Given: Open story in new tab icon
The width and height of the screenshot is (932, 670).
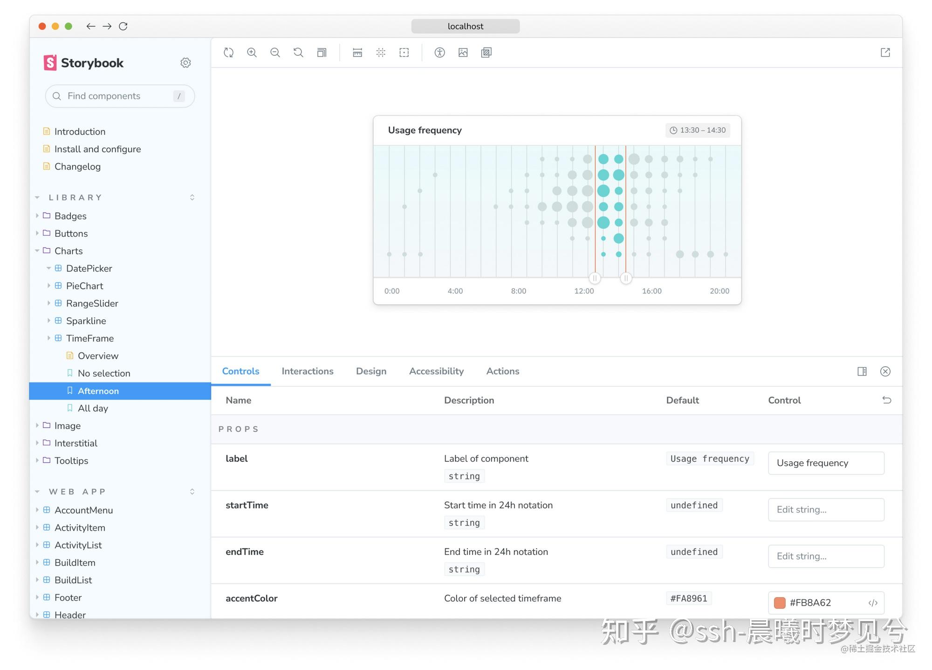Looking at the screenshot, I should pos(885,53).
